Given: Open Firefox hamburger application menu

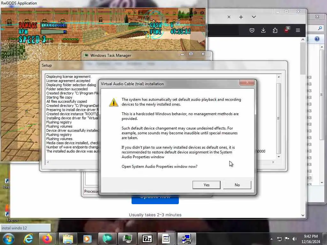Looking at the screenshot, I should coord(298,30).
